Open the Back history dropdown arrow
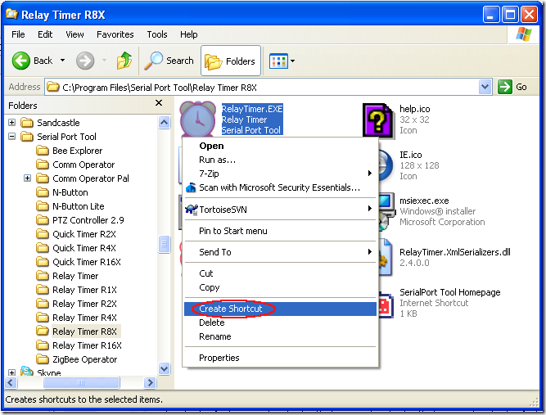 (62, 61)
